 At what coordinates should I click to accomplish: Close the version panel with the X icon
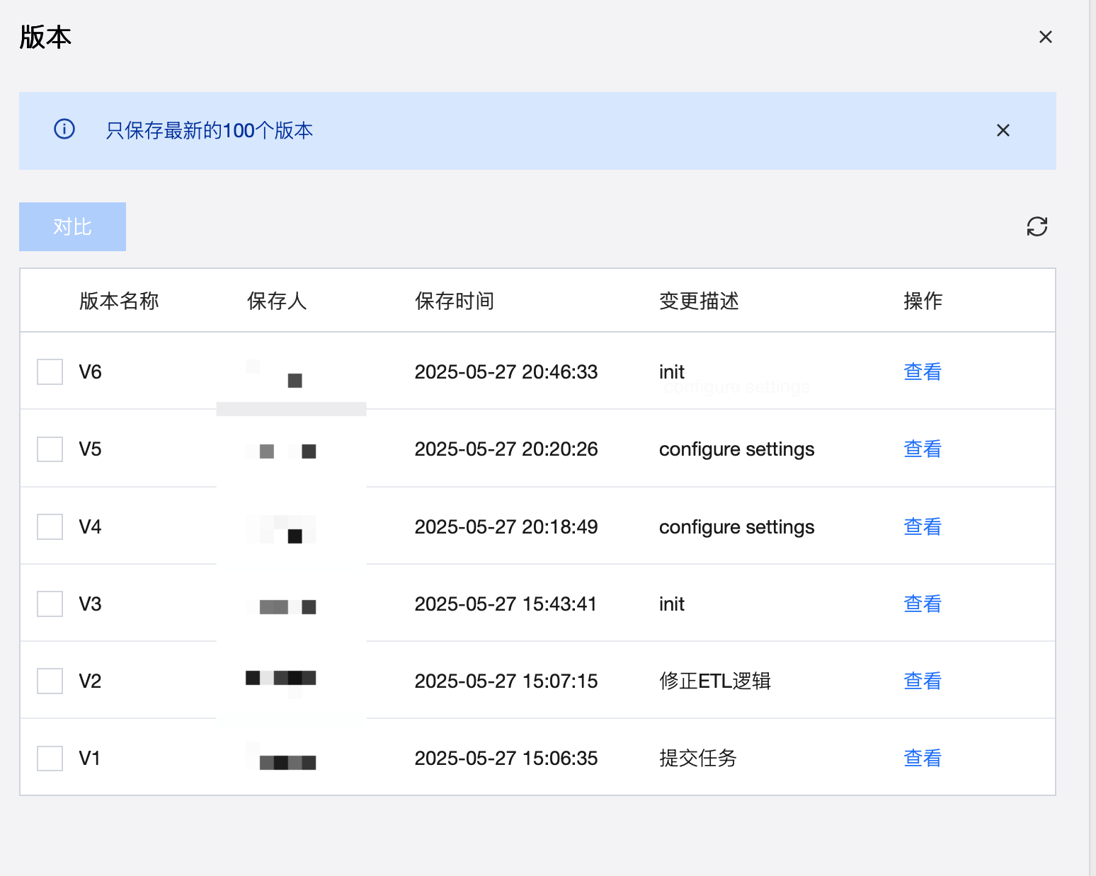1045,37
